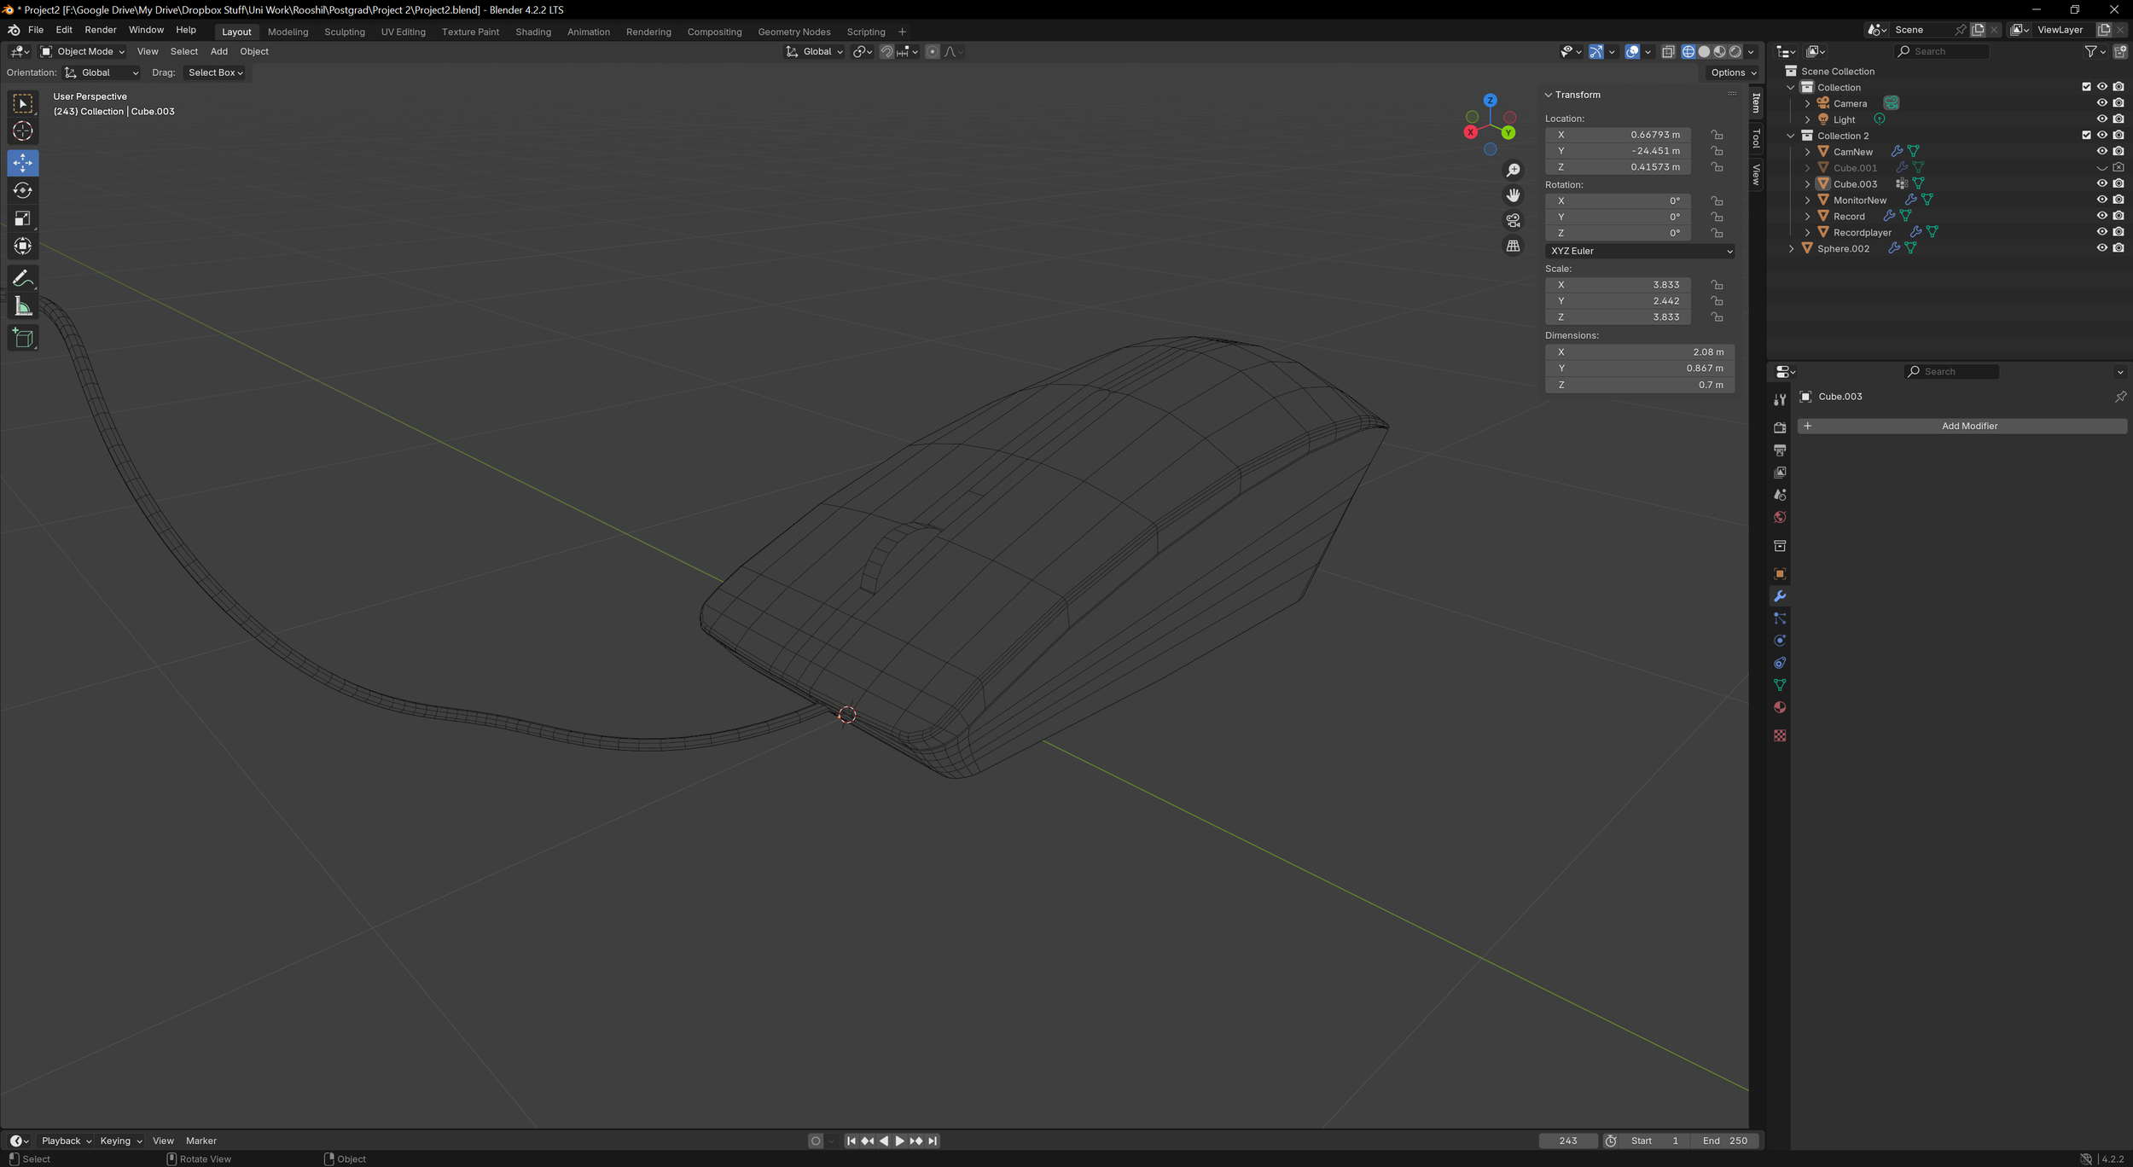Expand the MonitorNew tree item
The width and height of the screenshot is (2133, 1167).
coord(1807,200)
